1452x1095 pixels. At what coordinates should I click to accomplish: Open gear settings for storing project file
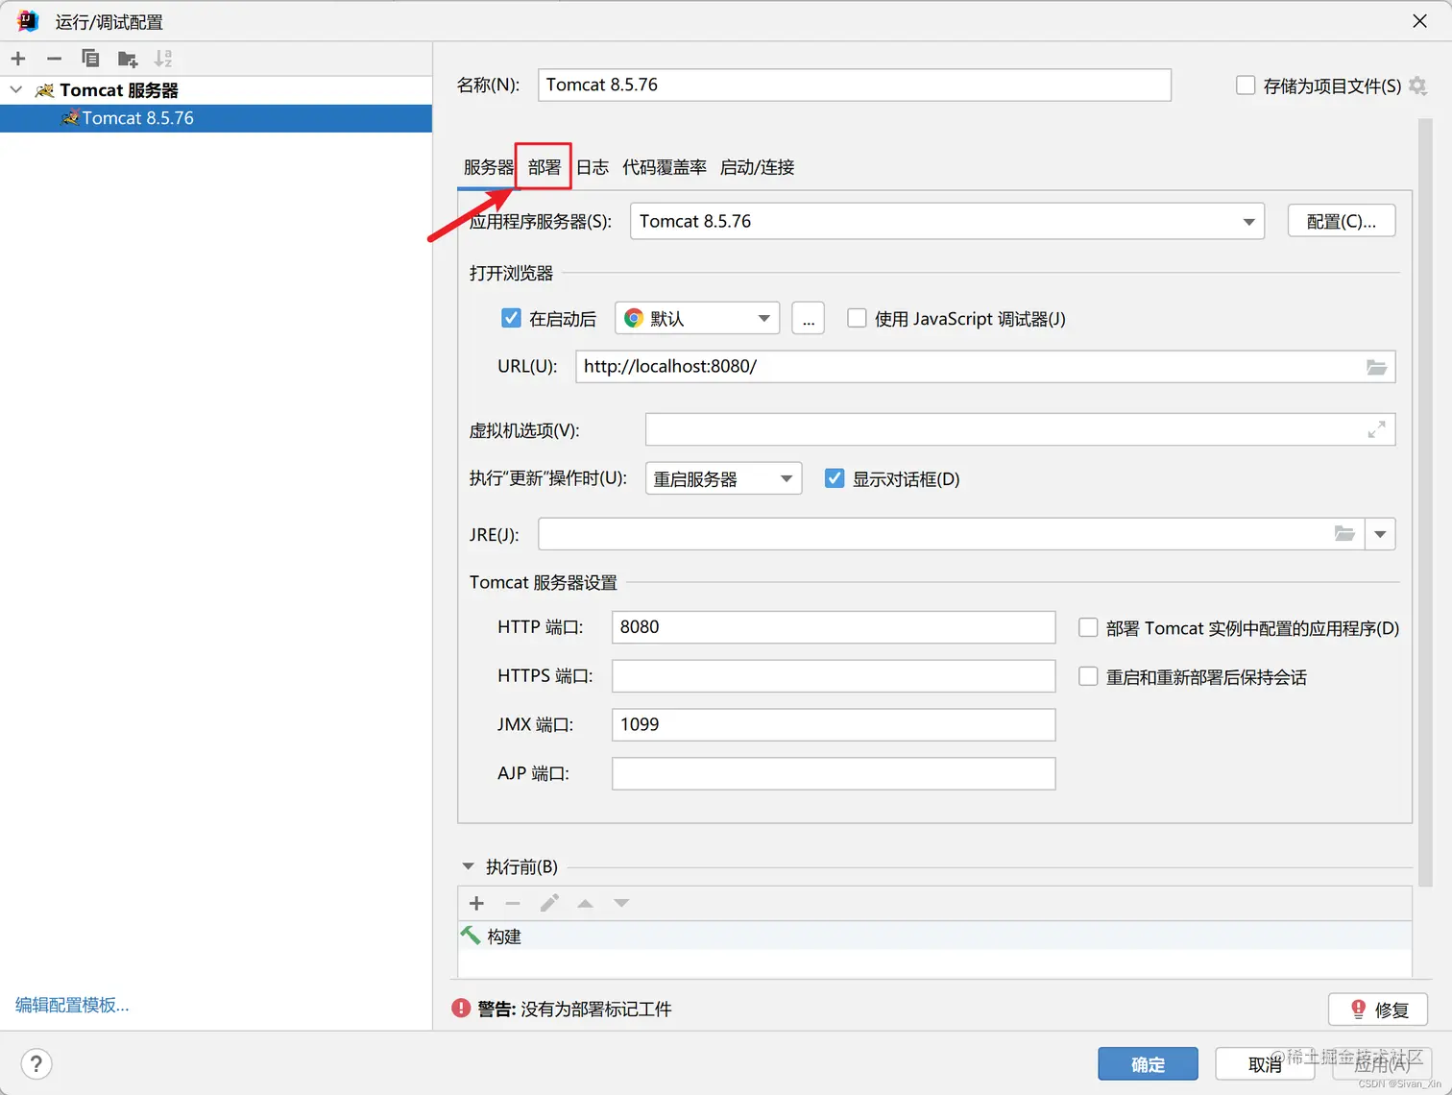pyautogui.click(x=1417, y=85)
